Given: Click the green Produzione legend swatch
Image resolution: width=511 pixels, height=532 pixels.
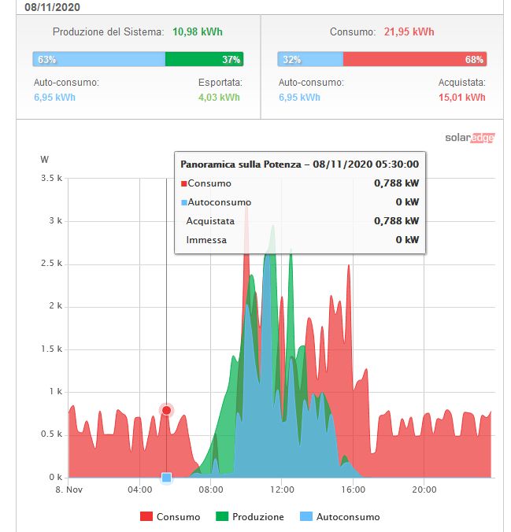Looking at the screenshot, I should click(x=224, y=517).
